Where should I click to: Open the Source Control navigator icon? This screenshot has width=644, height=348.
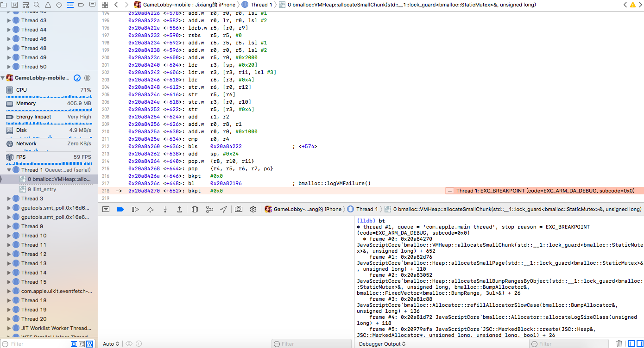[15, 5]
